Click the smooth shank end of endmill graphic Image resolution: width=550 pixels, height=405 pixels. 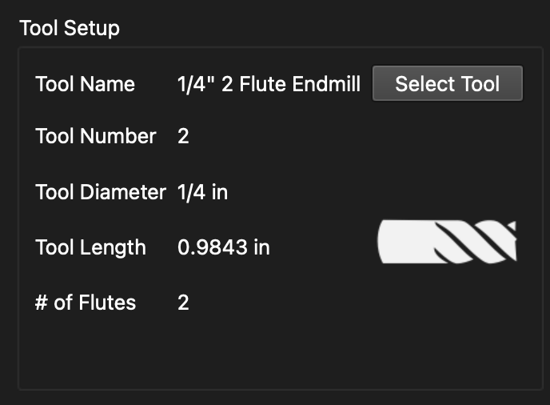405,242
